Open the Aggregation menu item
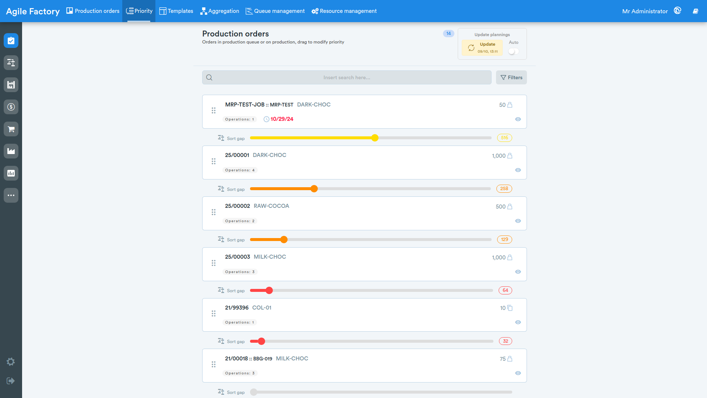The image size is (707, 398). pyautogui.click(x=220, y=11)
